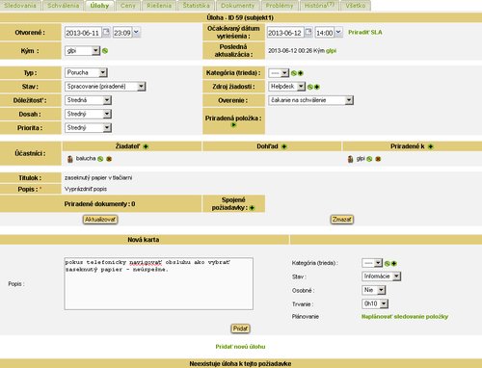
Task: Add a Priradené k assignee plus icon
Action: [431, 146]
